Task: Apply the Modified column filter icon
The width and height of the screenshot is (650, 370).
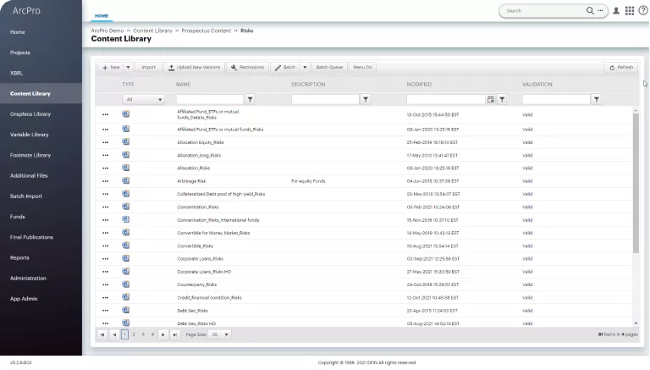Action: (502, 100)
